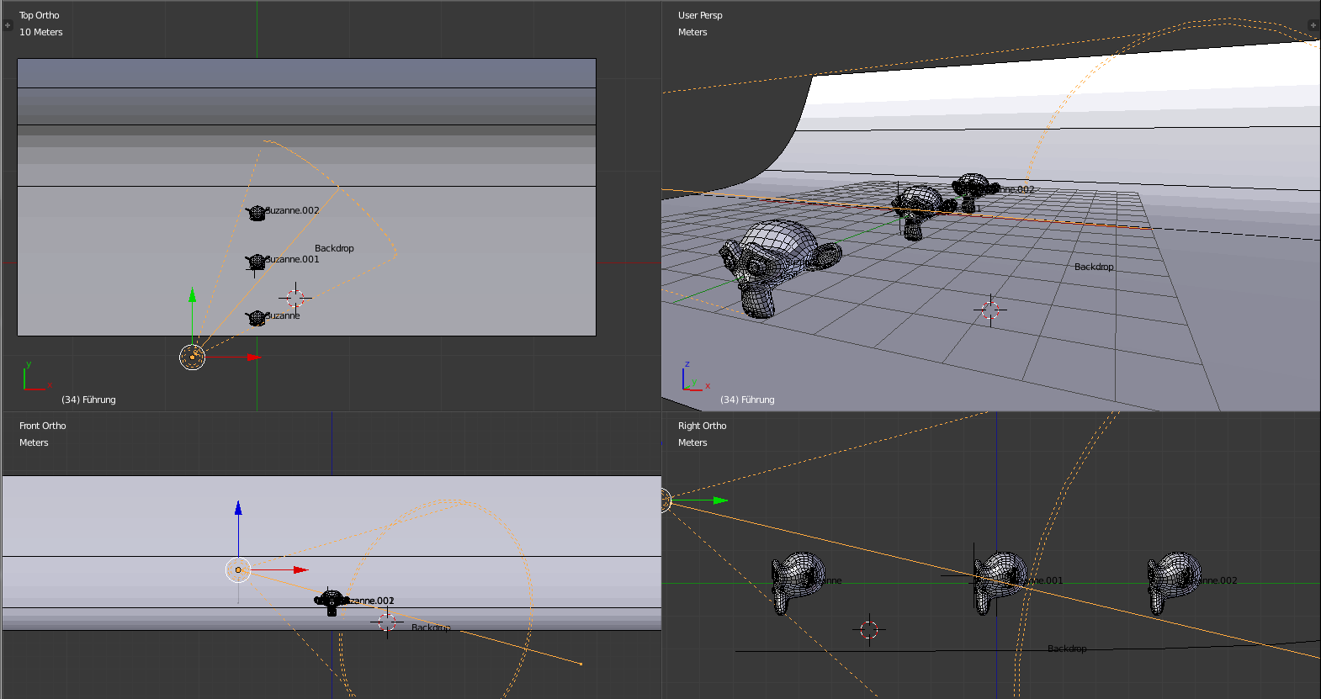Expand the tool shelf plus in Top Ortho
This screenshot has width=1321, height=699.
pyautogui.click(x=8, y=26)
